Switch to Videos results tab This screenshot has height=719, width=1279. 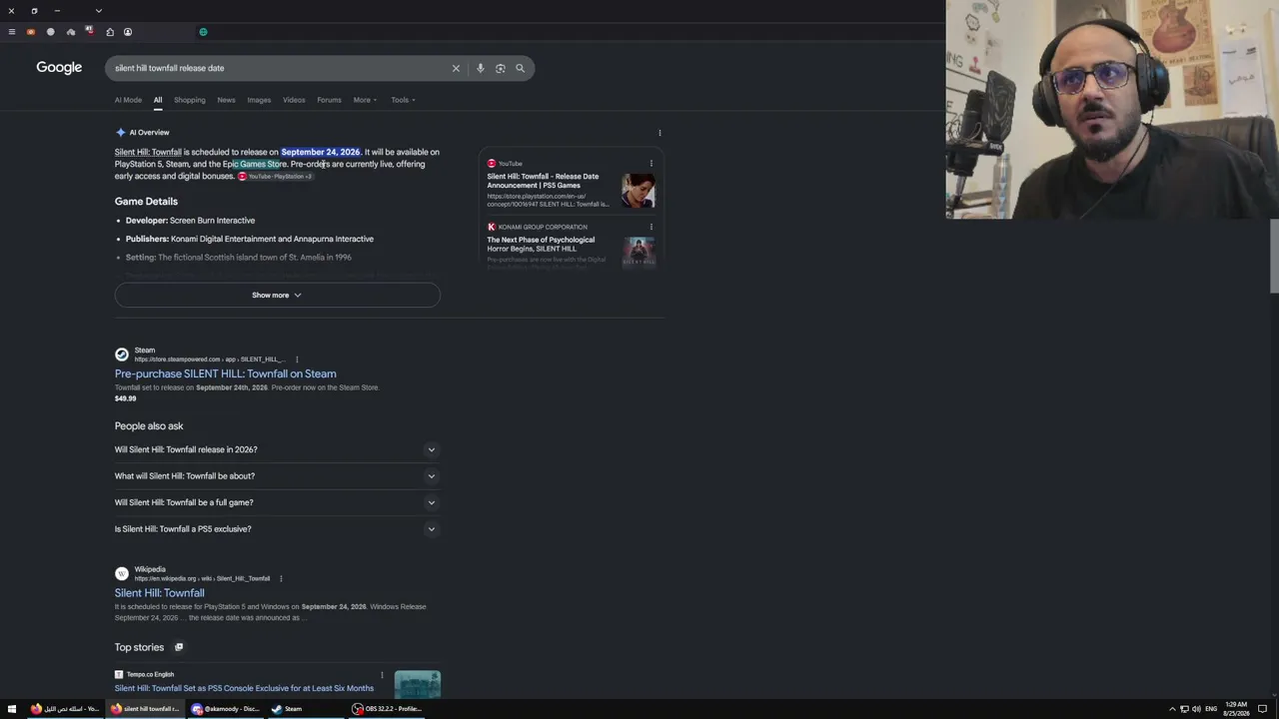294,100
